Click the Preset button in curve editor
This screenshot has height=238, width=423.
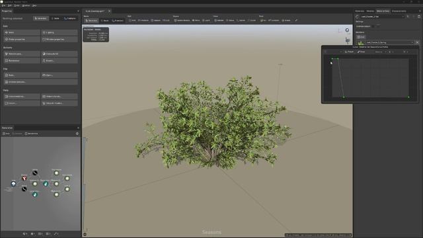click(x=349, y=52)
